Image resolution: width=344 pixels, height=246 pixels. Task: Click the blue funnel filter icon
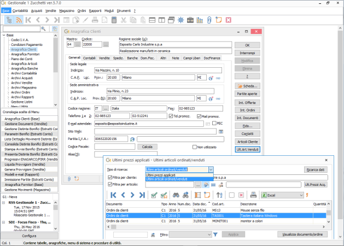point(215,235)
